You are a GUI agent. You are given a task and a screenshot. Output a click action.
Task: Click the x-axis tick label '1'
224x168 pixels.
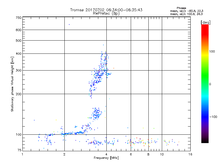tap(22, 154)
